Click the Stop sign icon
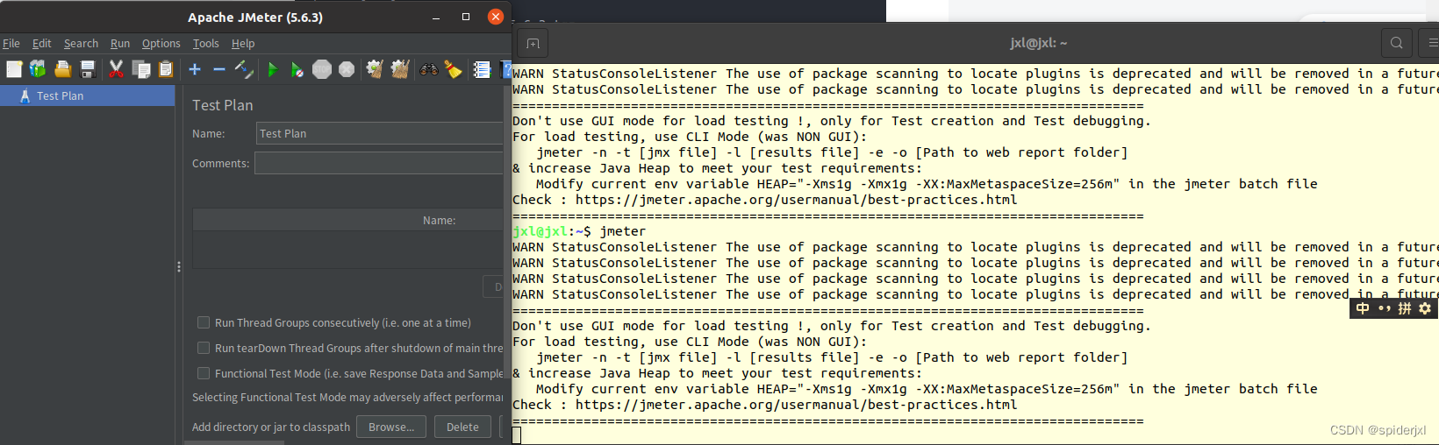The width and height of the screenshot is (1439, 445). (322, 69)
